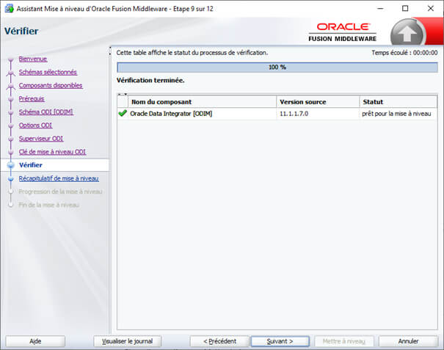Viewport: 444px width, 350px height.
Task: Click the Oracle Fusion Middleware logo
Action: point(343,32)
